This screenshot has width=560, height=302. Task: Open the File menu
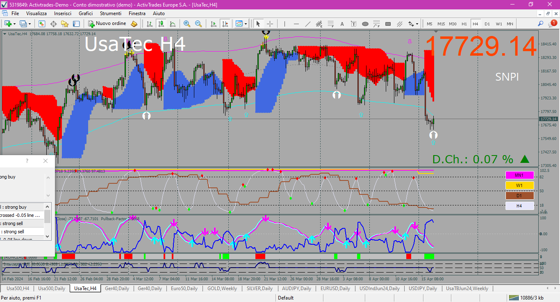pos(15,14)
